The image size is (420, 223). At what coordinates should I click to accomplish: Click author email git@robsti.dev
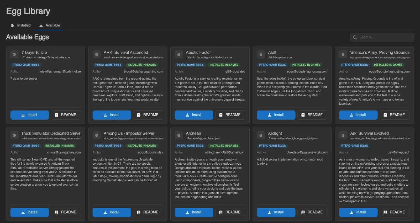(235, 71)
